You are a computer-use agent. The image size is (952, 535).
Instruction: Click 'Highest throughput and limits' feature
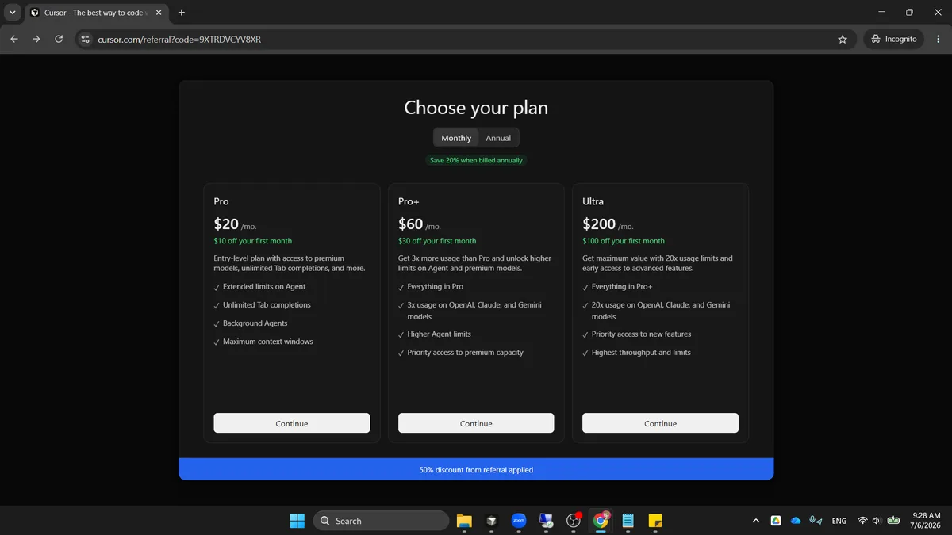(x=641, y=353)
